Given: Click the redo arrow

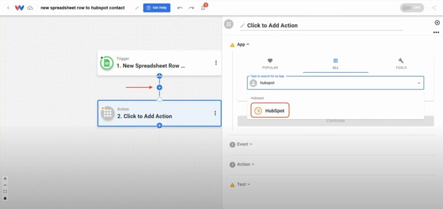Looking at the screenshot, I should tap(192, 8).
